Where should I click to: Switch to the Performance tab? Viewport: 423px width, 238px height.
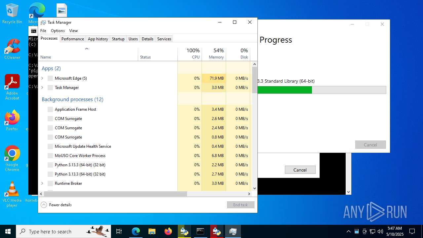(x=73, y=39)
